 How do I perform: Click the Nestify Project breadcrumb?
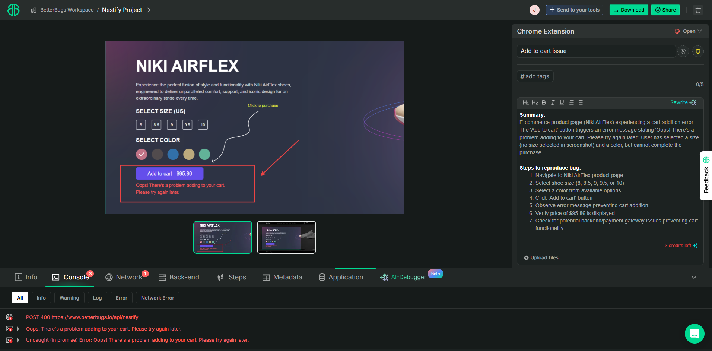122,10
